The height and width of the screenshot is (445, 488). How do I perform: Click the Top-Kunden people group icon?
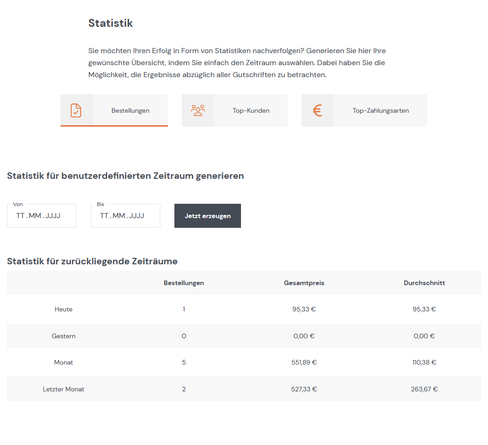[198, 110]
